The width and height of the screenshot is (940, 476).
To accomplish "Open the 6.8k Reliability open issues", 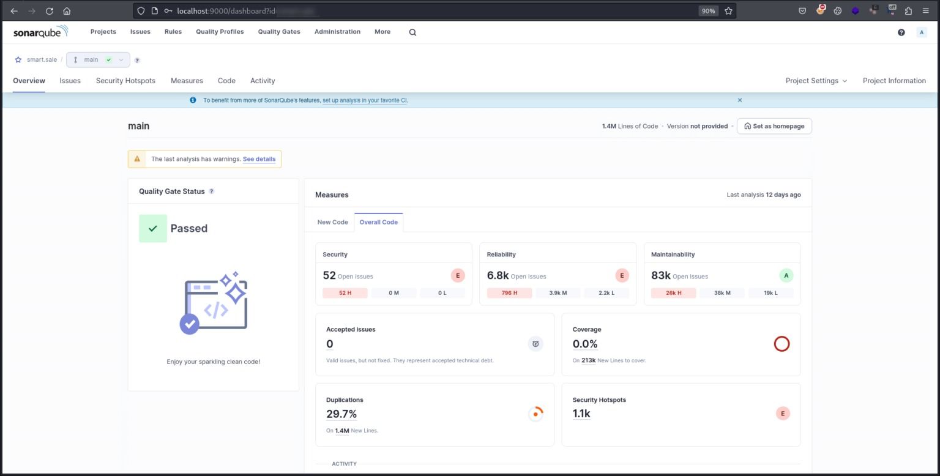I will (x=498, y=275).
